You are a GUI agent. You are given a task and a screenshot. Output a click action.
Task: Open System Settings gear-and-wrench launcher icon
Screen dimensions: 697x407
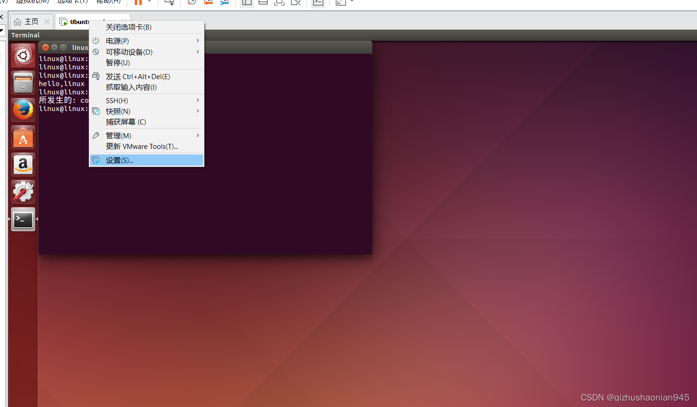click(23, 192)
